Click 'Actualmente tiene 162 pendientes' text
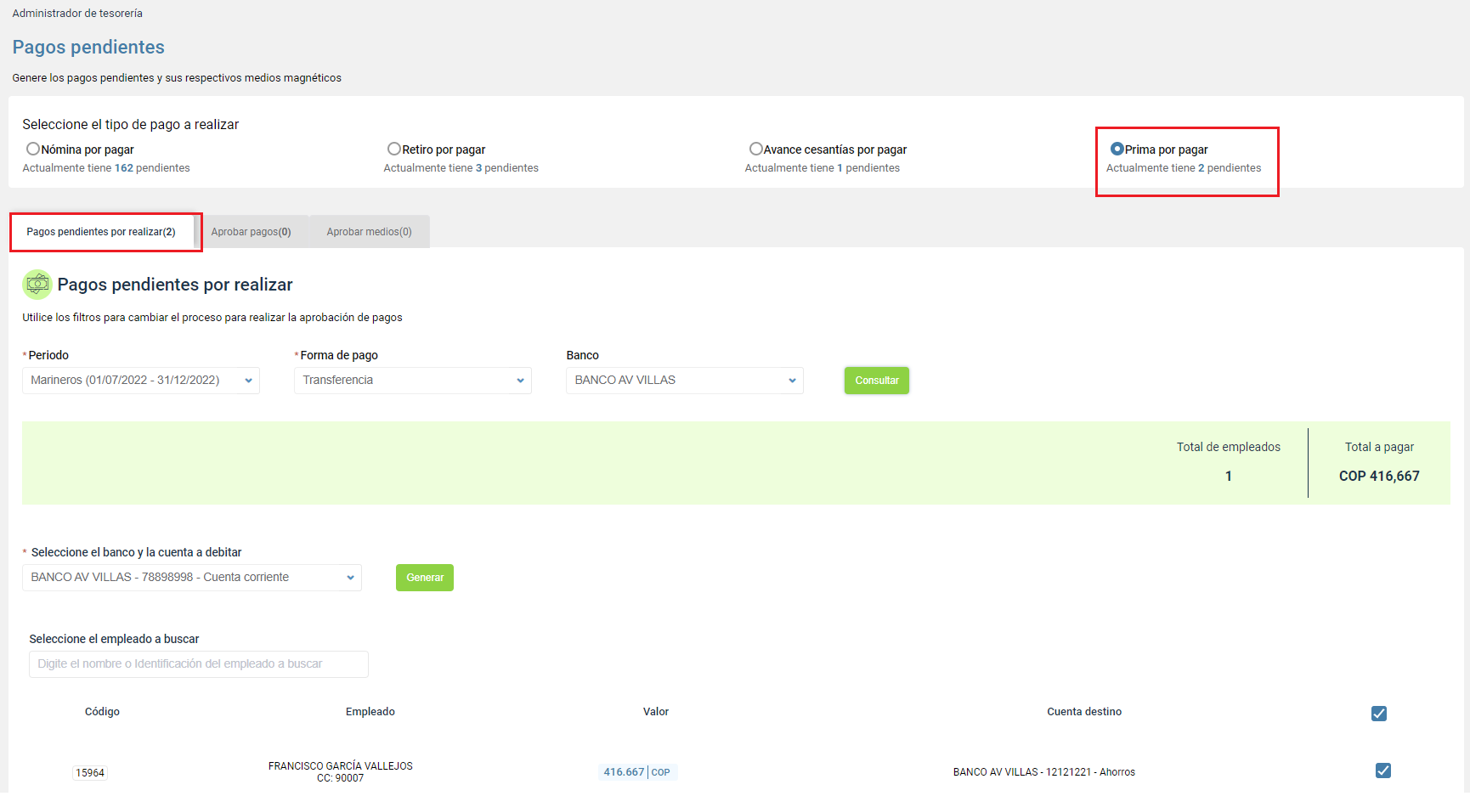The height and width of the screenshot is (796, 1470). (106, 168)
